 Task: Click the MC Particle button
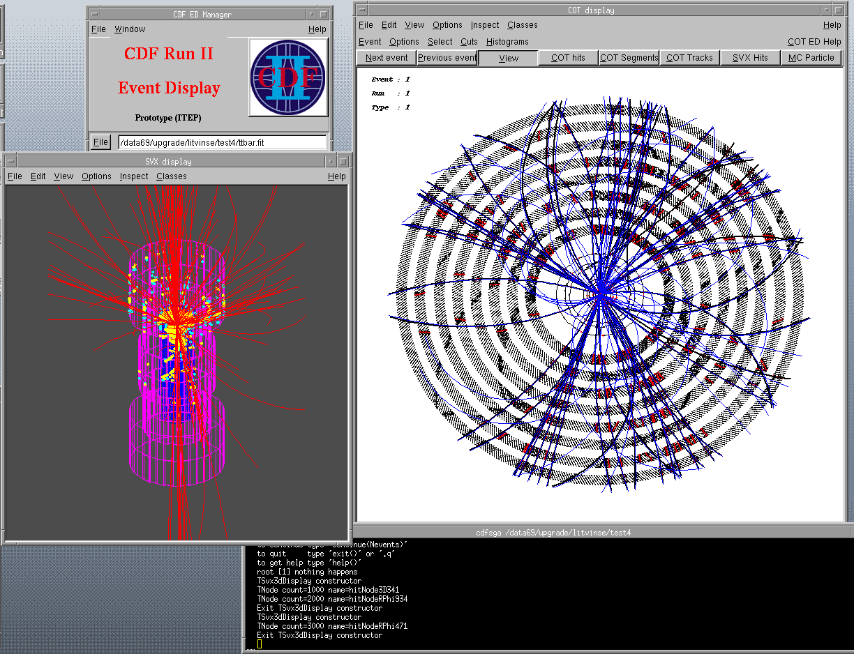811,58
